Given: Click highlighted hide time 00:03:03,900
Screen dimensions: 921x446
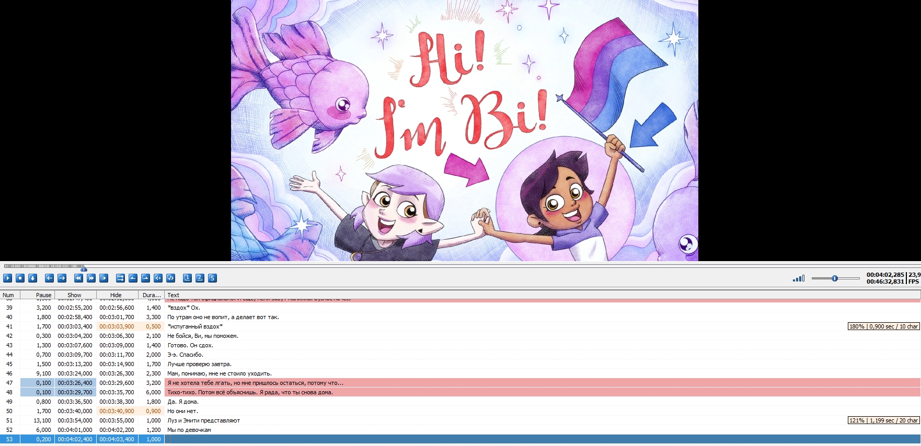Looking at the screenshot, I should [x=117, y=326].
